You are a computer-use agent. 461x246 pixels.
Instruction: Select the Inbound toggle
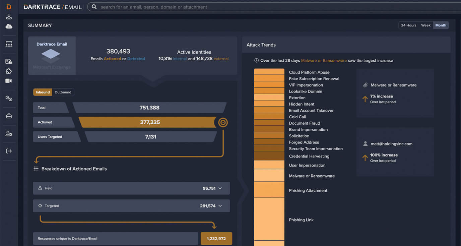[43, 92]
